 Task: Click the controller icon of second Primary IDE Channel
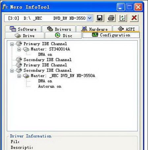point(19,65)
